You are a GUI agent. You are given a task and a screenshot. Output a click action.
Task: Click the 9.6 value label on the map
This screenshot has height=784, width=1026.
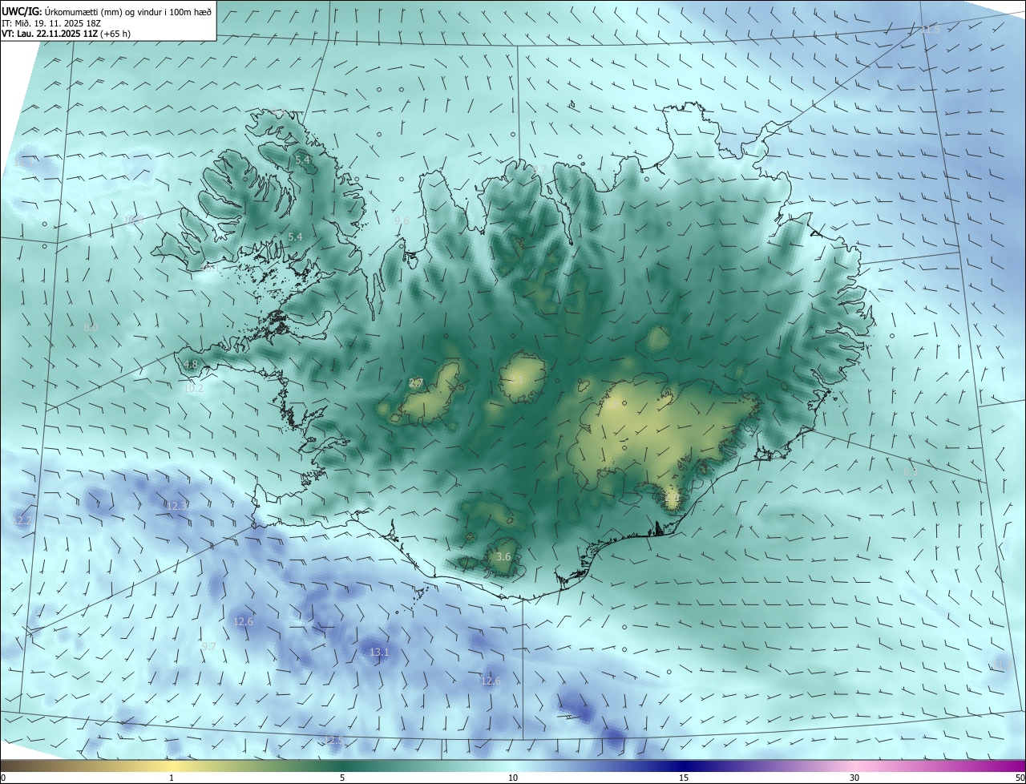point(402,220)
